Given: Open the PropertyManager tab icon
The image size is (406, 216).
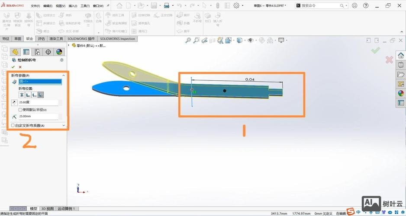Looking at the screenshot, I should click(x=26, y=52).
